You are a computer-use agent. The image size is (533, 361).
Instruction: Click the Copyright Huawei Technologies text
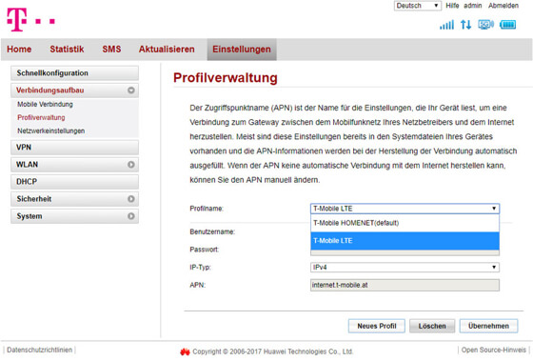(x=272, y=351)
